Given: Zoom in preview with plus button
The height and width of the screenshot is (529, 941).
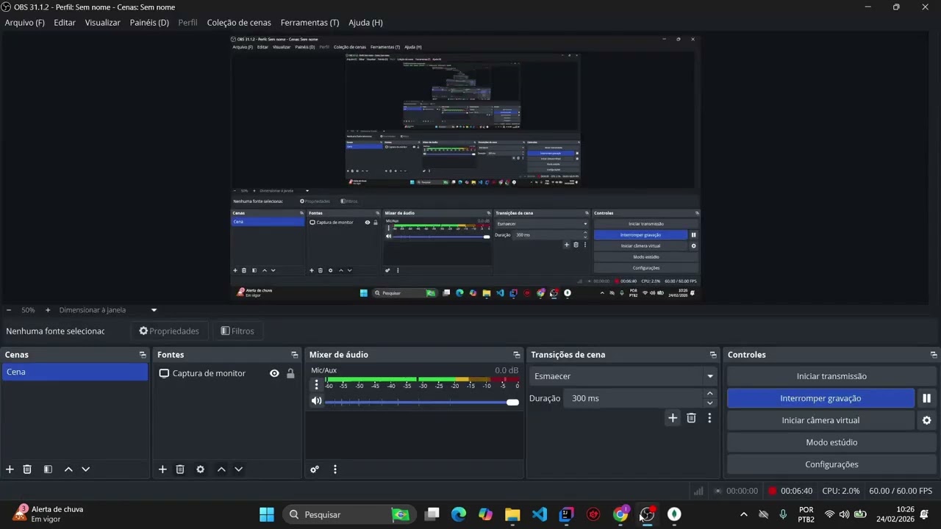Looking at the screenshot, I should 48,310.
